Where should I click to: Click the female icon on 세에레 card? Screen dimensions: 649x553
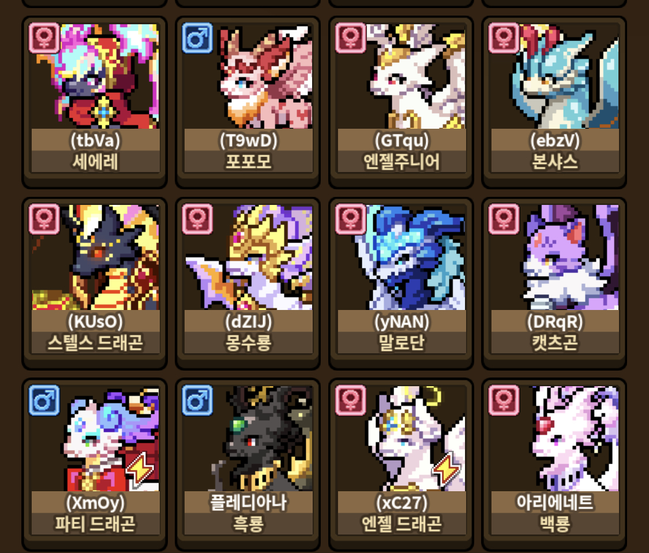44,39
